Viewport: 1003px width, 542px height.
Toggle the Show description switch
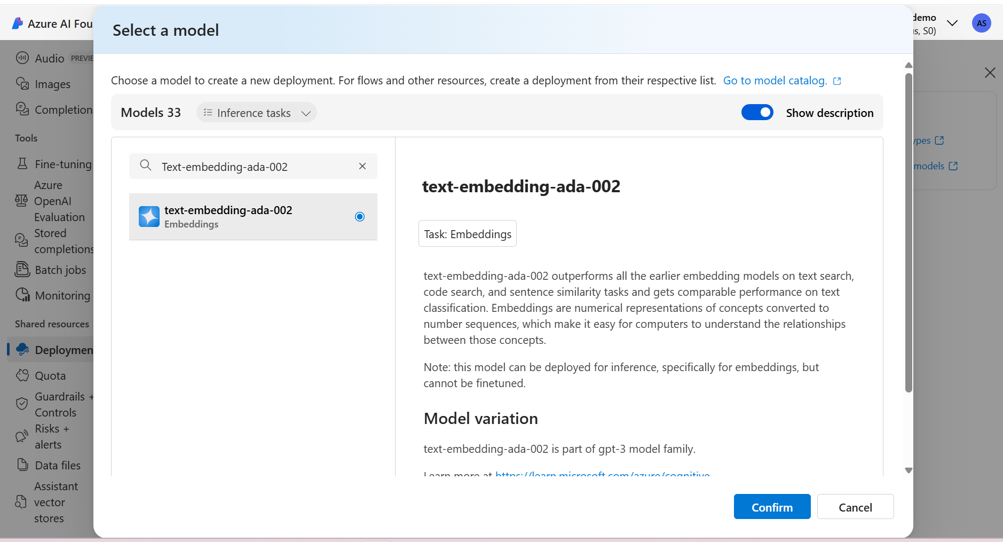pyautogui.click(x=757, y=112)
